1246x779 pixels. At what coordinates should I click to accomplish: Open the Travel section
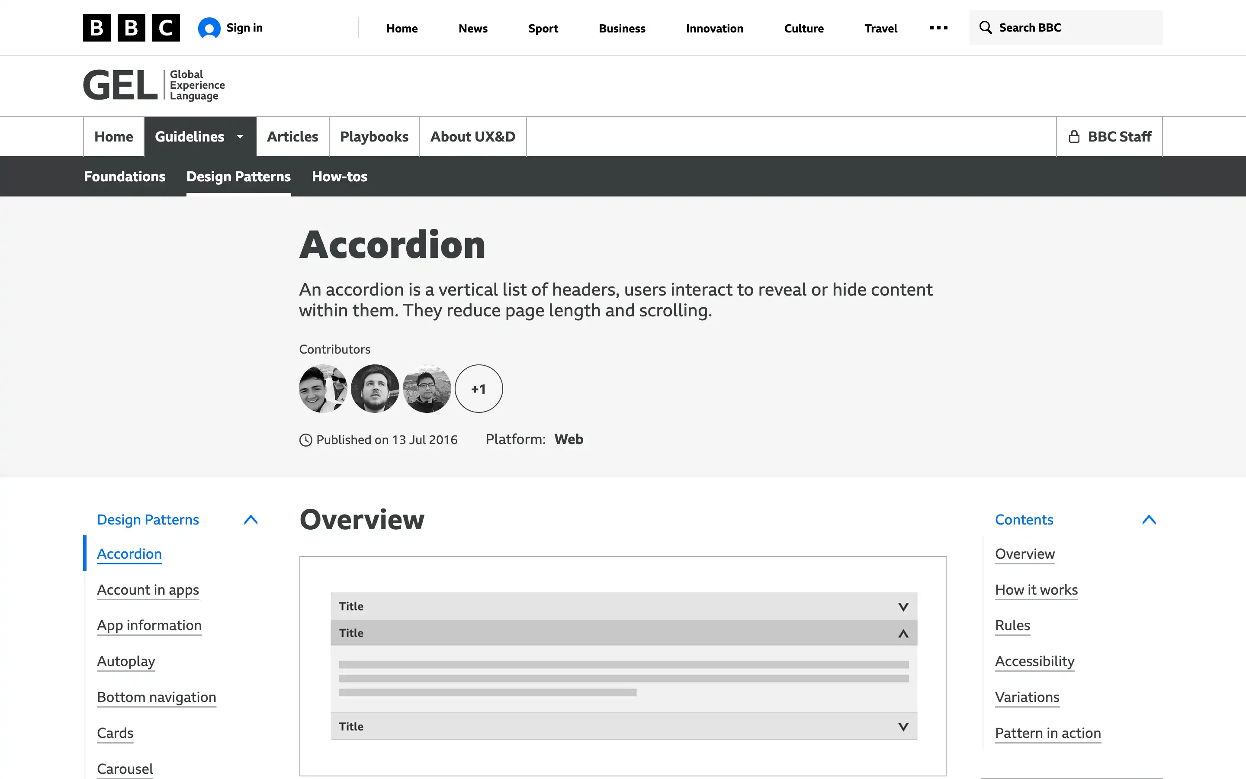coord(880,28)
